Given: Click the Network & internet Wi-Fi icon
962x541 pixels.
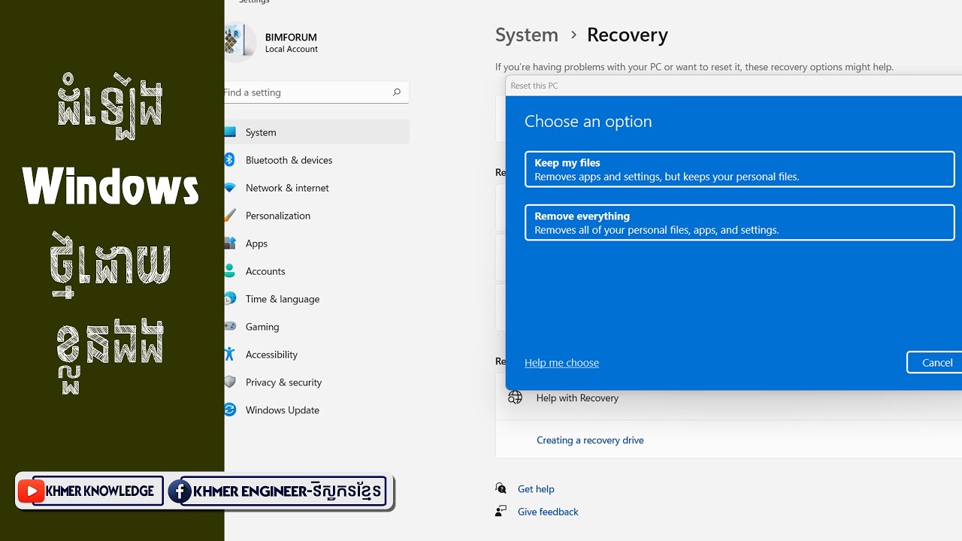Looking at the screenshot, I should coord(230,188).
